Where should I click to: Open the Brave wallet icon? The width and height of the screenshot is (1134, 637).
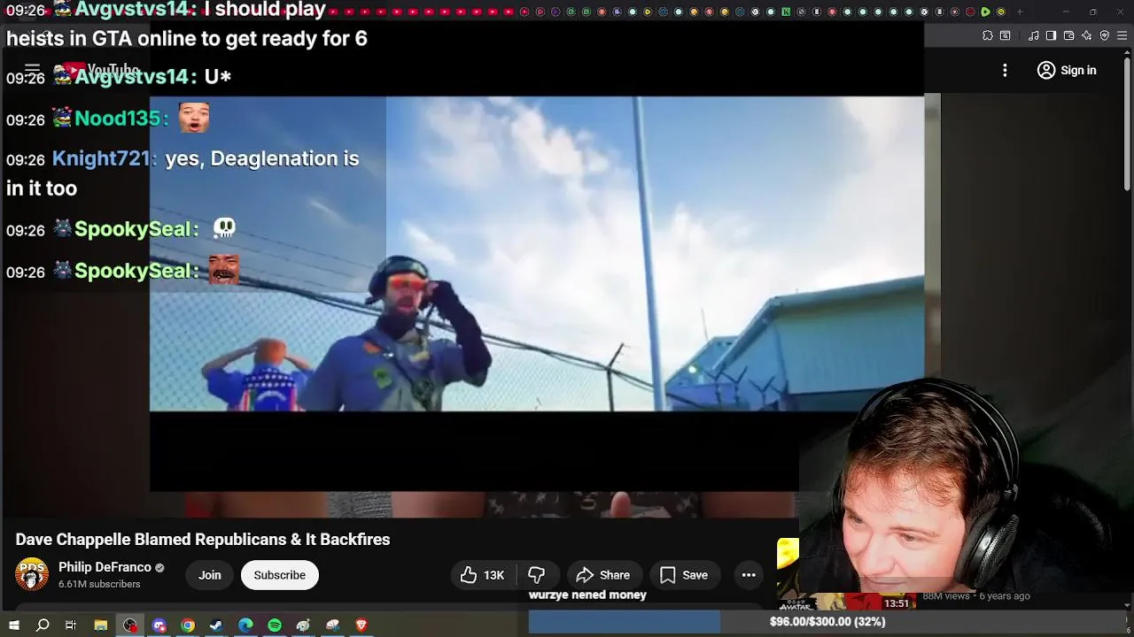click(1069, 35)
